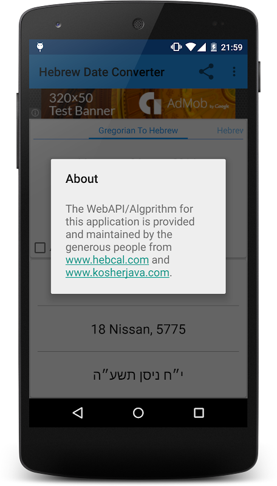Tap the Wi-Fi signal status icon
Screen dimensions: 277x486
tap(191, 47)
